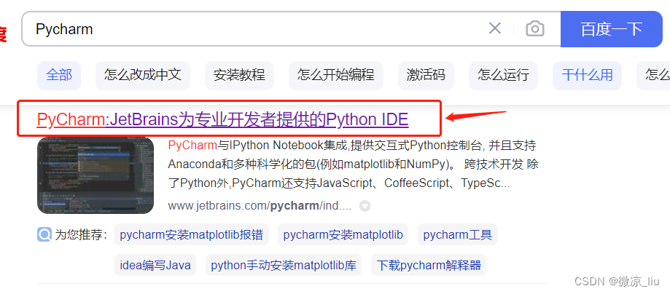Select the 干什么用 suggestion tab
This screenshot has height=294, width=670.
click(587, 75)
